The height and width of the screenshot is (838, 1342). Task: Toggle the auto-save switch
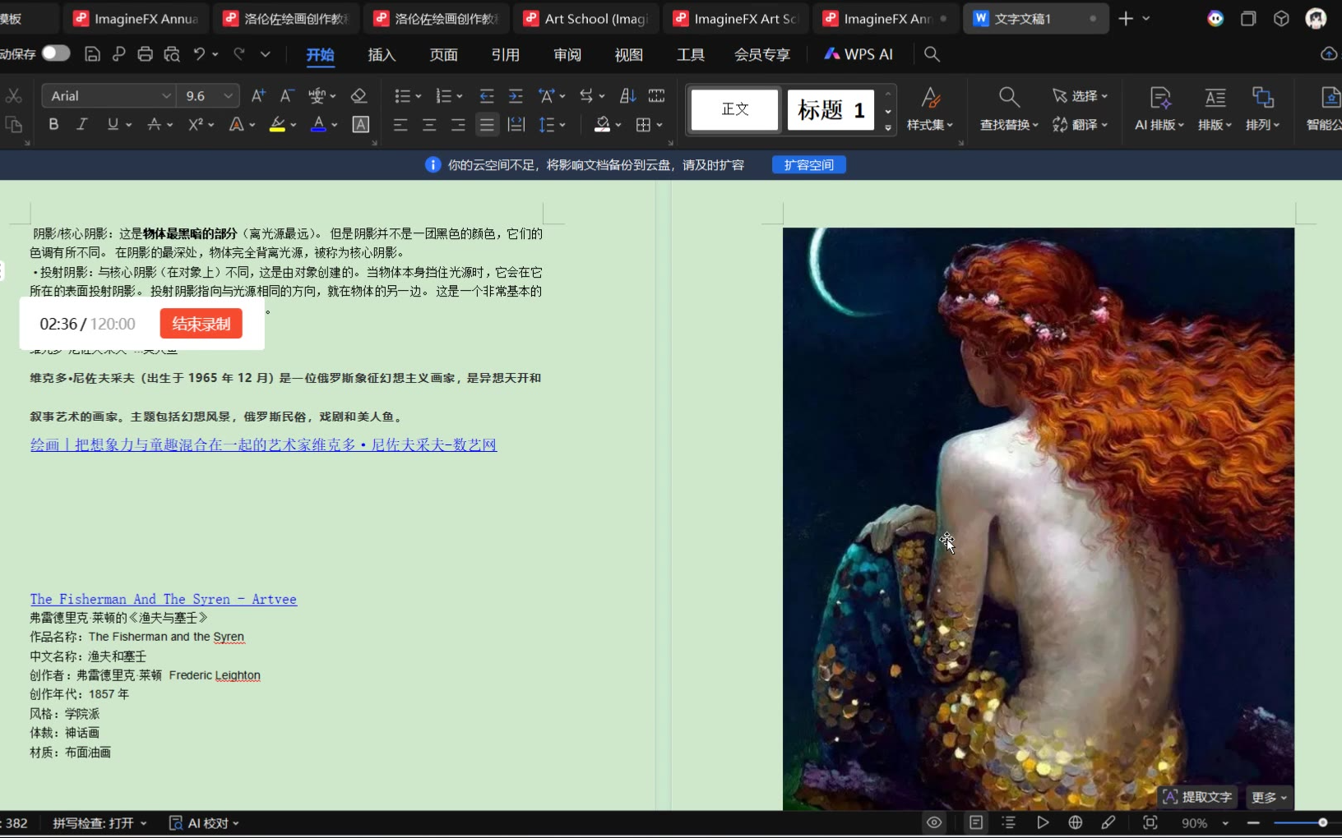point(56,53)
